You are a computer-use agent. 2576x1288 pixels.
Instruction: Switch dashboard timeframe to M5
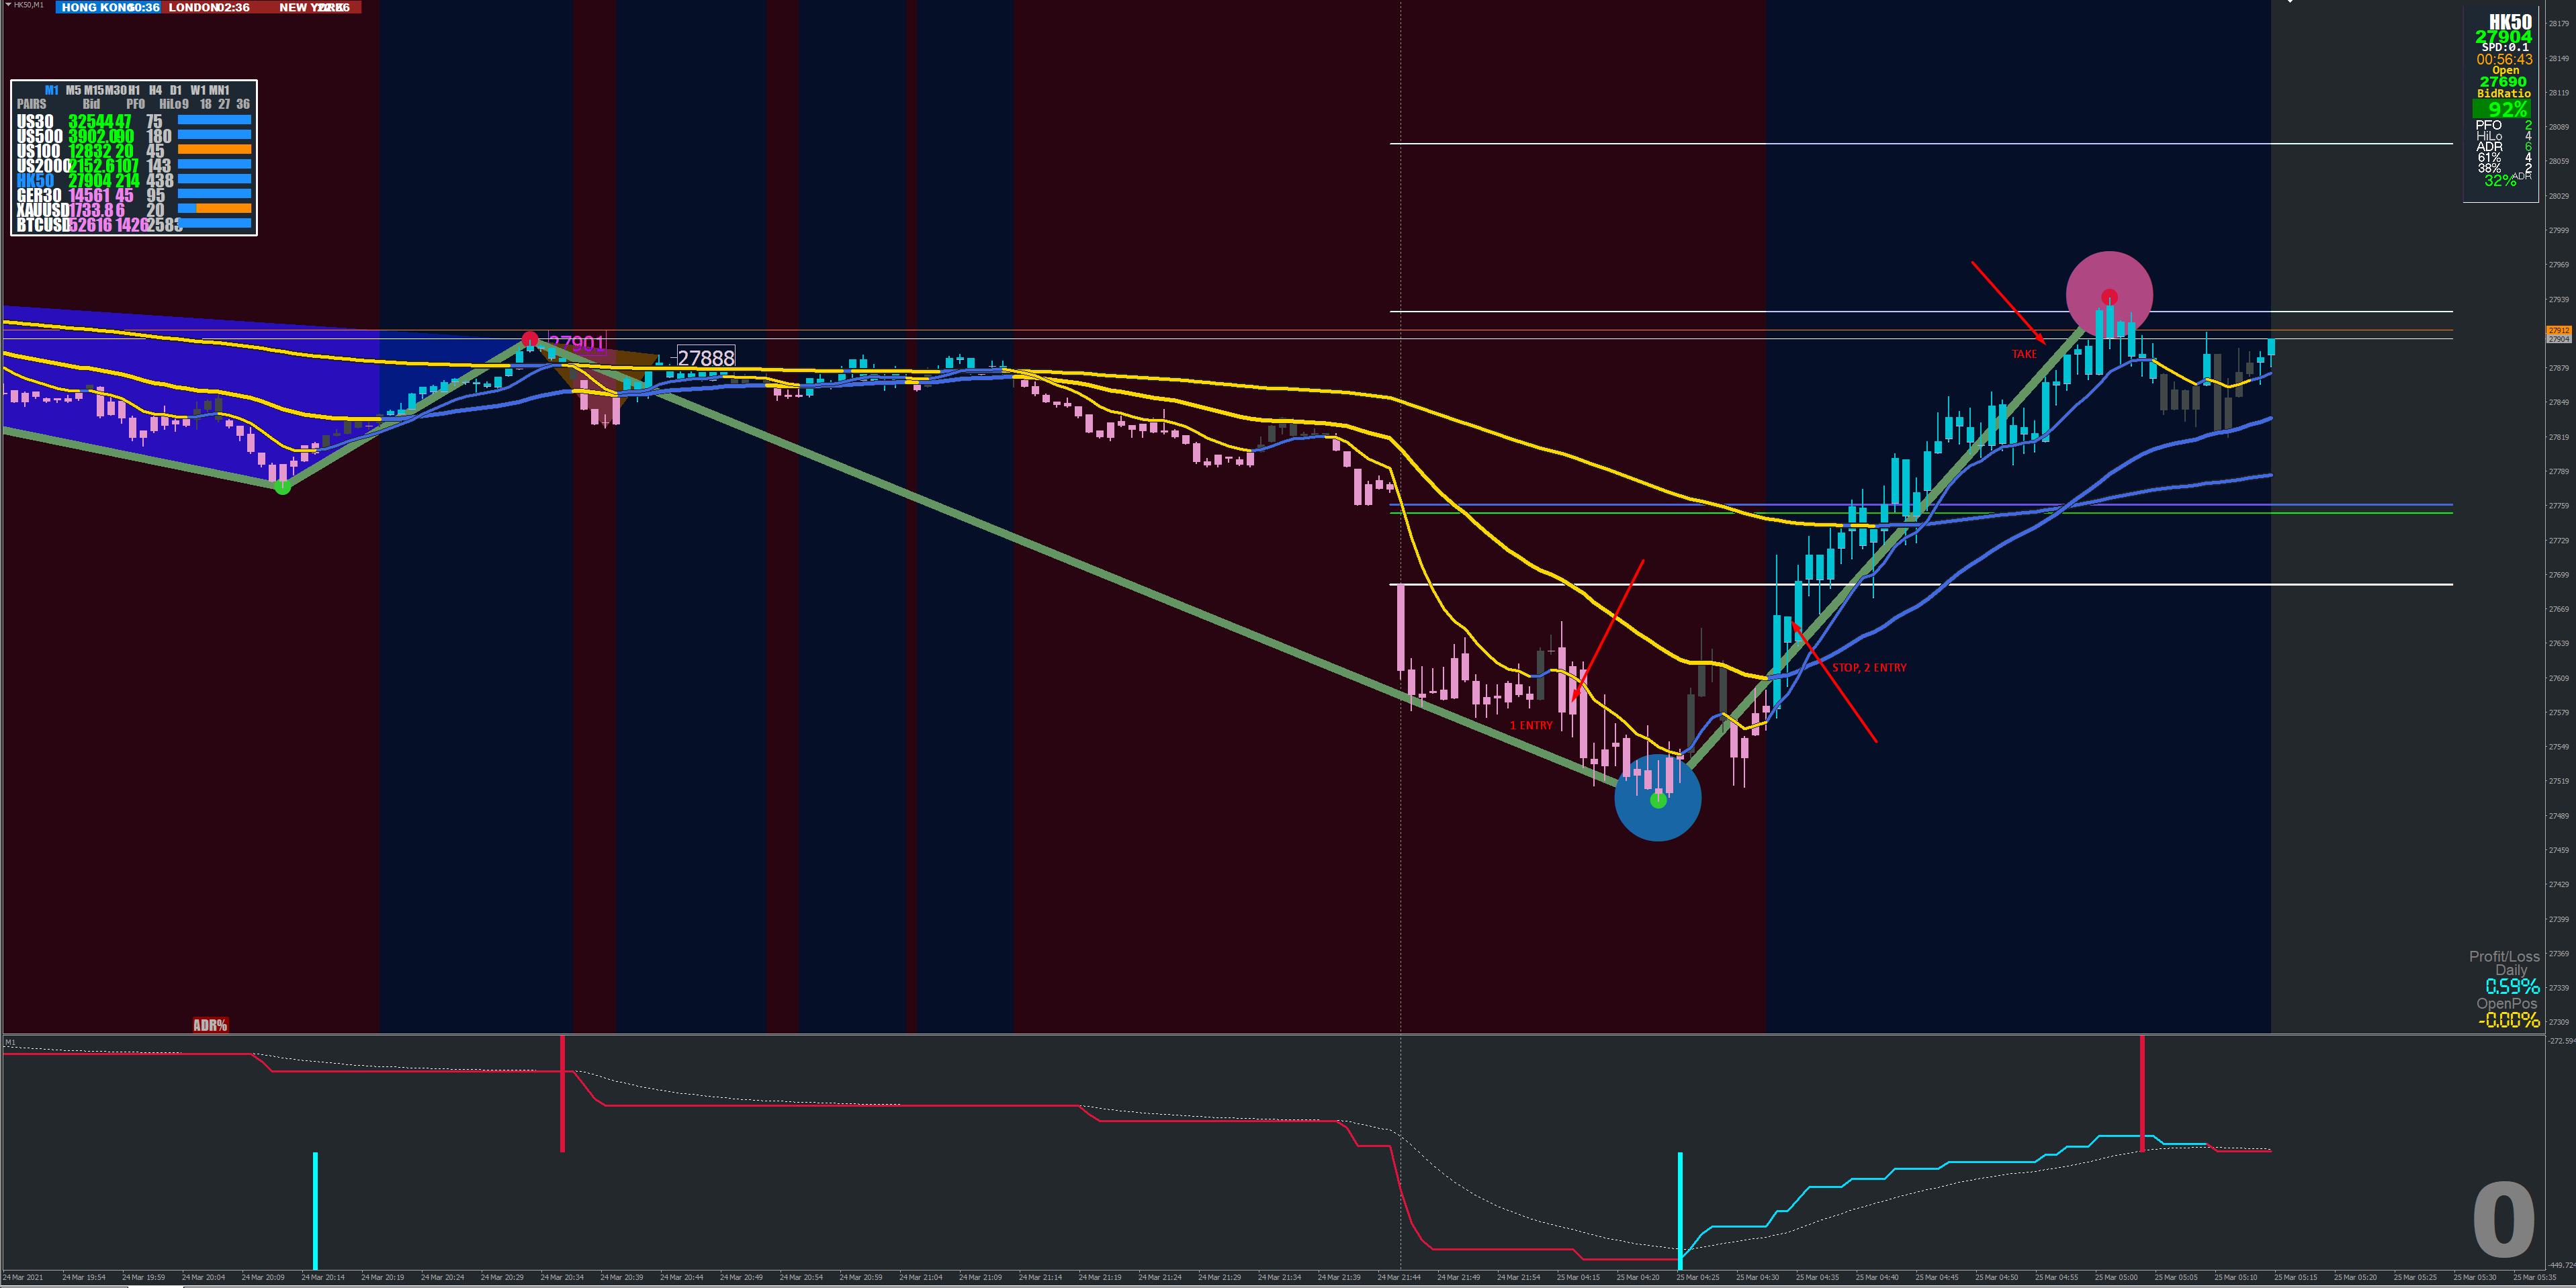tap(73, 91)
